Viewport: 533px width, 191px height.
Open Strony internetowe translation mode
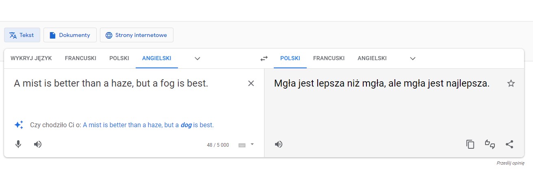[136, 35]
